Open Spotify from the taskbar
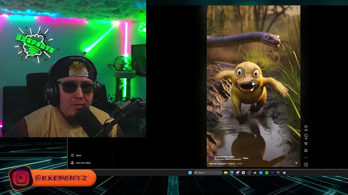Viewport: 348px width, 195px height. (x=267, y=173)
